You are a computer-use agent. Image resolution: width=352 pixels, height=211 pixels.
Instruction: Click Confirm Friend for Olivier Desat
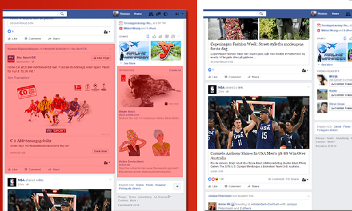tap(341, 108)
